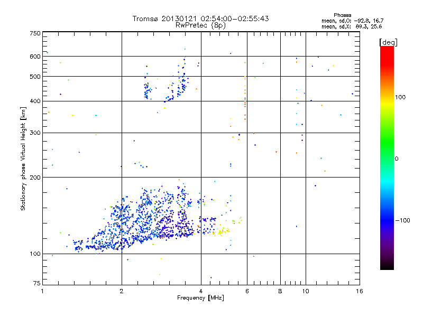Click the 500 label on the height axis

(x=35, y=77)
